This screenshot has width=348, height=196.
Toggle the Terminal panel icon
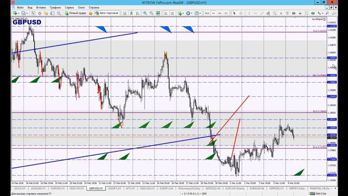click(52, 13)
